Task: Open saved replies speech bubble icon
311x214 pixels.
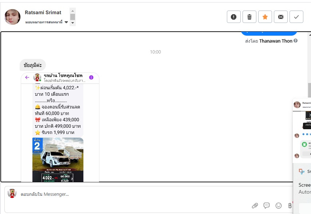Action: click(x=266, y=206)
